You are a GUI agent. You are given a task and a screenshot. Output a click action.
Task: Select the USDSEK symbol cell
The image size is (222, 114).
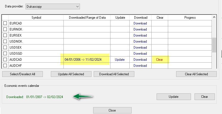(36, 48)
